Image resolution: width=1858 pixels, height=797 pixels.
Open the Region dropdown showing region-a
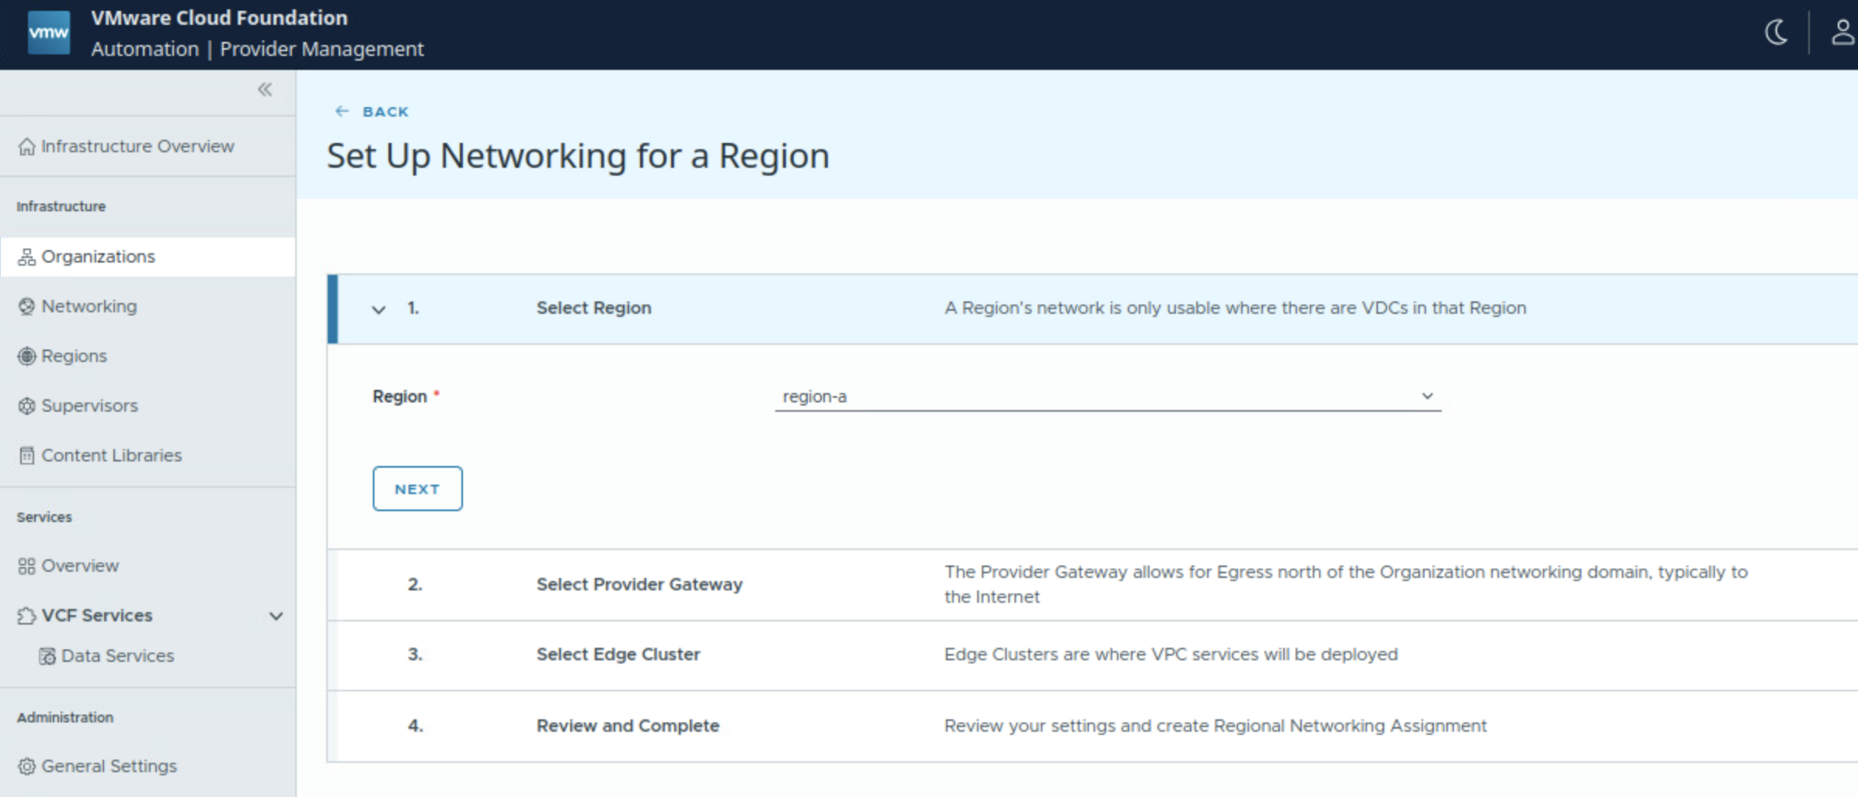(x=1107, y=396)
